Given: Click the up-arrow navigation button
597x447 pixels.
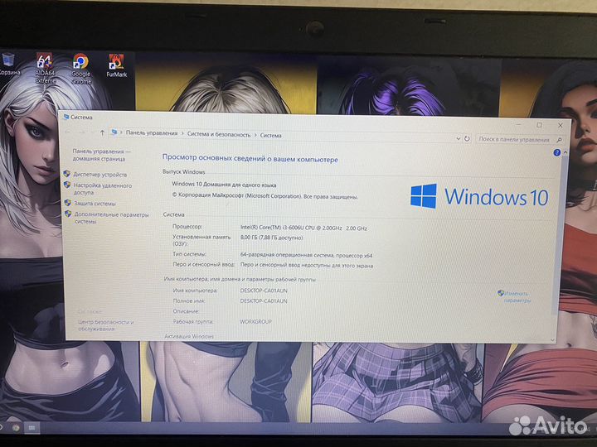Looking at the screenshot, I should pos(102,132).
